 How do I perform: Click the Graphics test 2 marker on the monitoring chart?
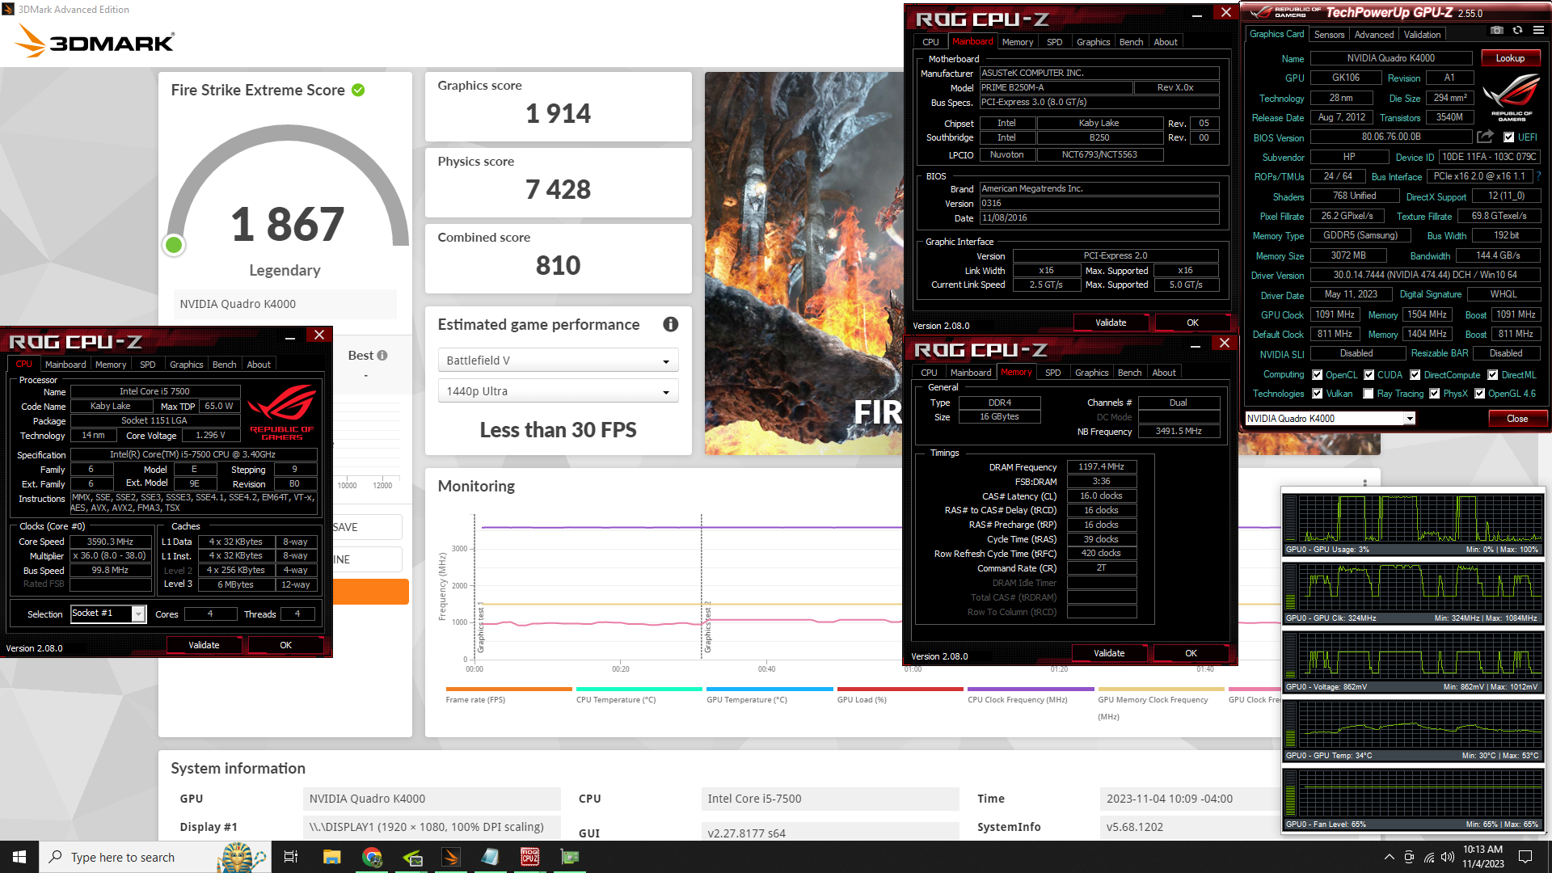pyautogui.click(x=707, y=627)
